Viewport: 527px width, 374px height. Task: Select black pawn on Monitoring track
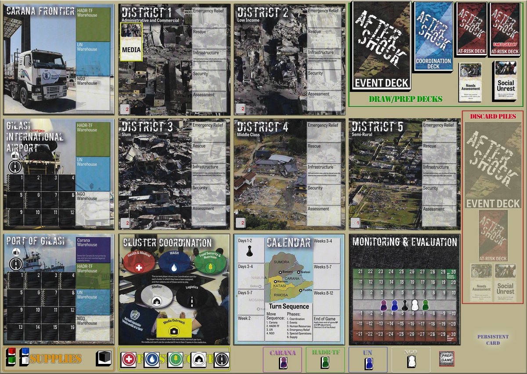click(x=404, y=305)
